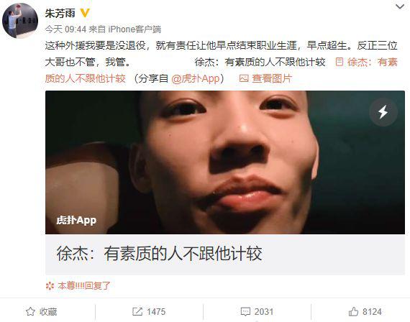Click the yellow V verified badge
410x322 pixels.
(x=85, y=13)
